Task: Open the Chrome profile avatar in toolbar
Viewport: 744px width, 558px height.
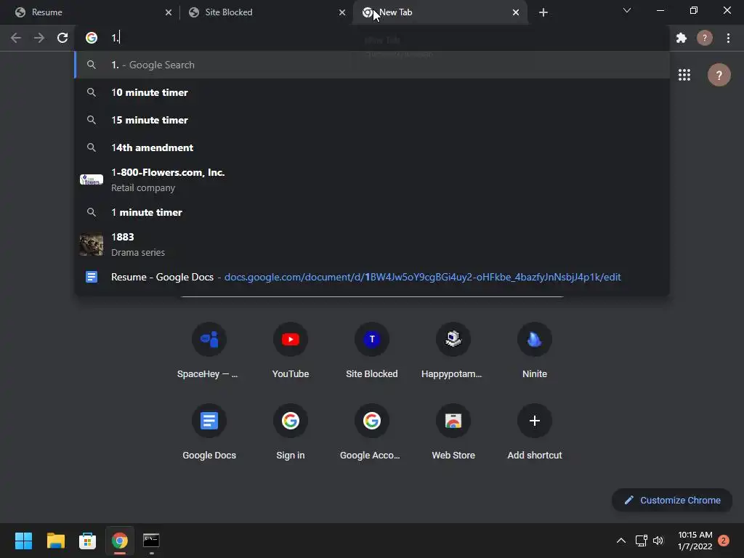Action: [x=705, y=38]
